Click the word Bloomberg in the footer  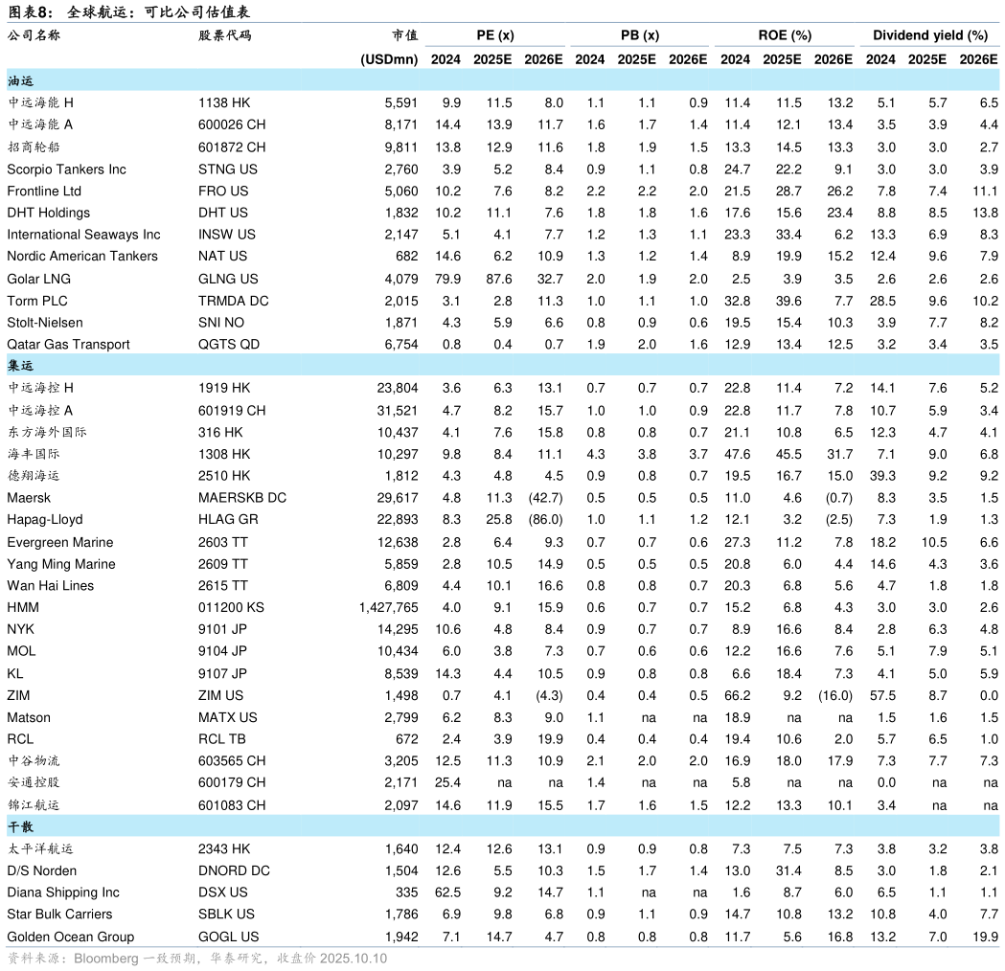click(105, 959)
